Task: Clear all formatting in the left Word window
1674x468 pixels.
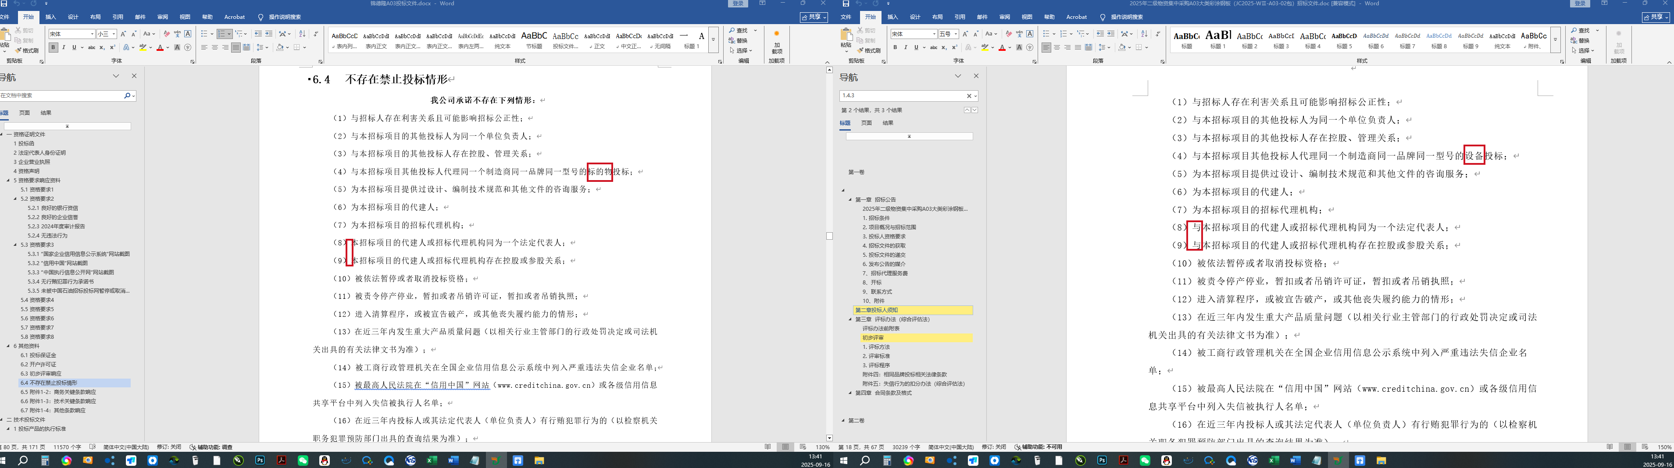Action: pos(166,34)
